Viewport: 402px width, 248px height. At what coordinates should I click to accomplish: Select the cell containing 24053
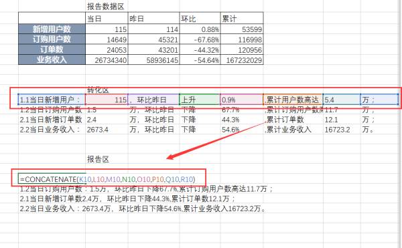point(107,50)
